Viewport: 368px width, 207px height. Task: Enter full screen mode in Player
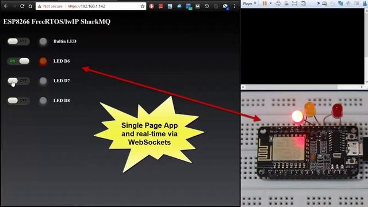(294, 3)
